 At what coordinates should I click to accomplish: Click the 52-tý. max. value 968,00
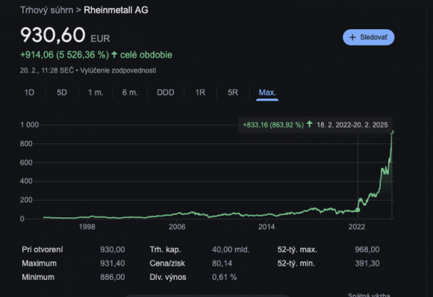coord(367,249)
